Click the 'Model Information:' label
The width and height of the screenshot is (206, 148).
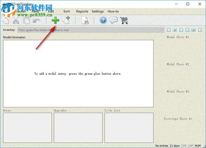coord(14,37)
